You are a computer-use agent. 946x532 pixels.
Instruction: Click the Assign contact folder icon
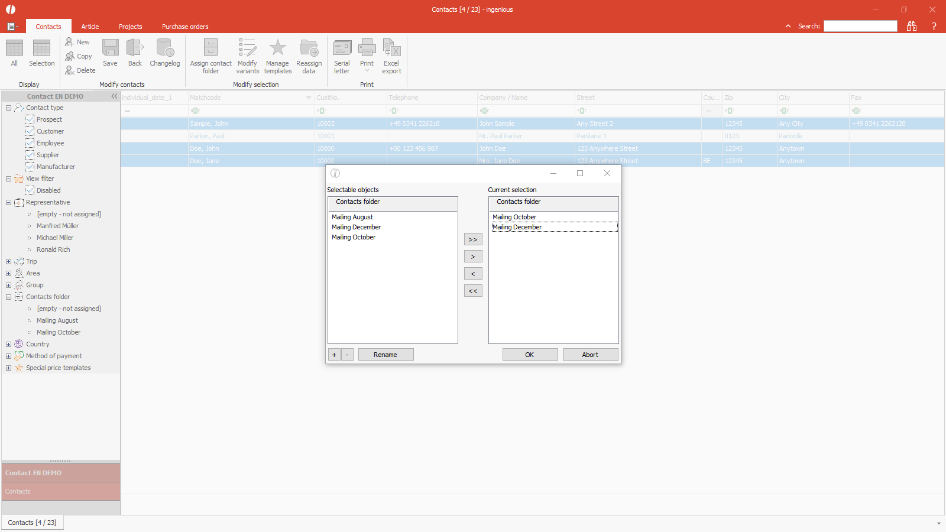pos(210,48)
